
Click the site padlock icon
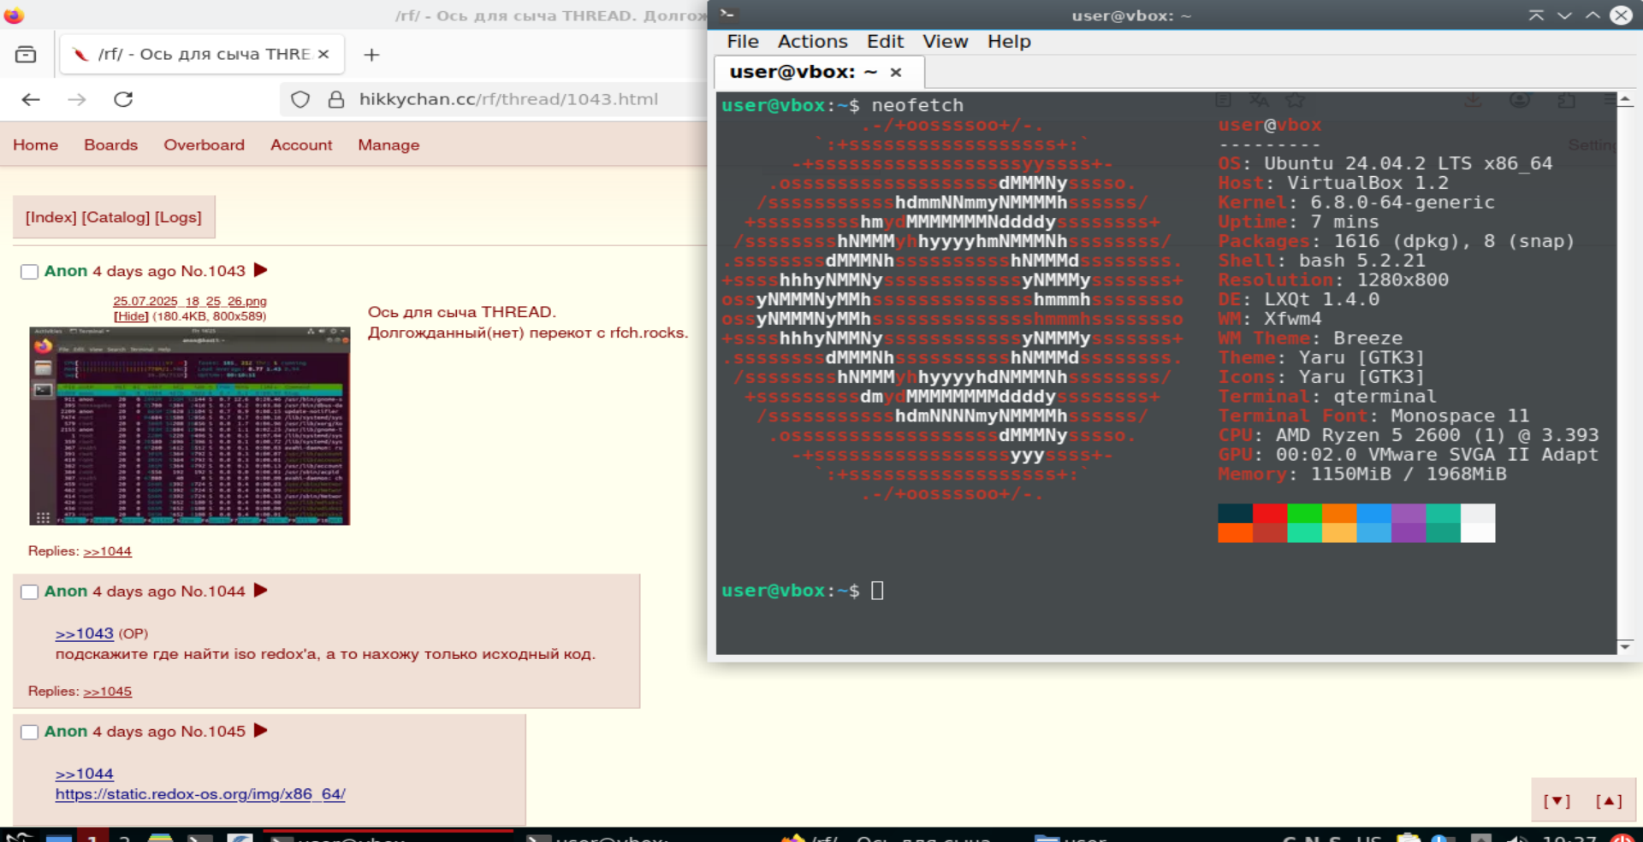click(336, 100)
